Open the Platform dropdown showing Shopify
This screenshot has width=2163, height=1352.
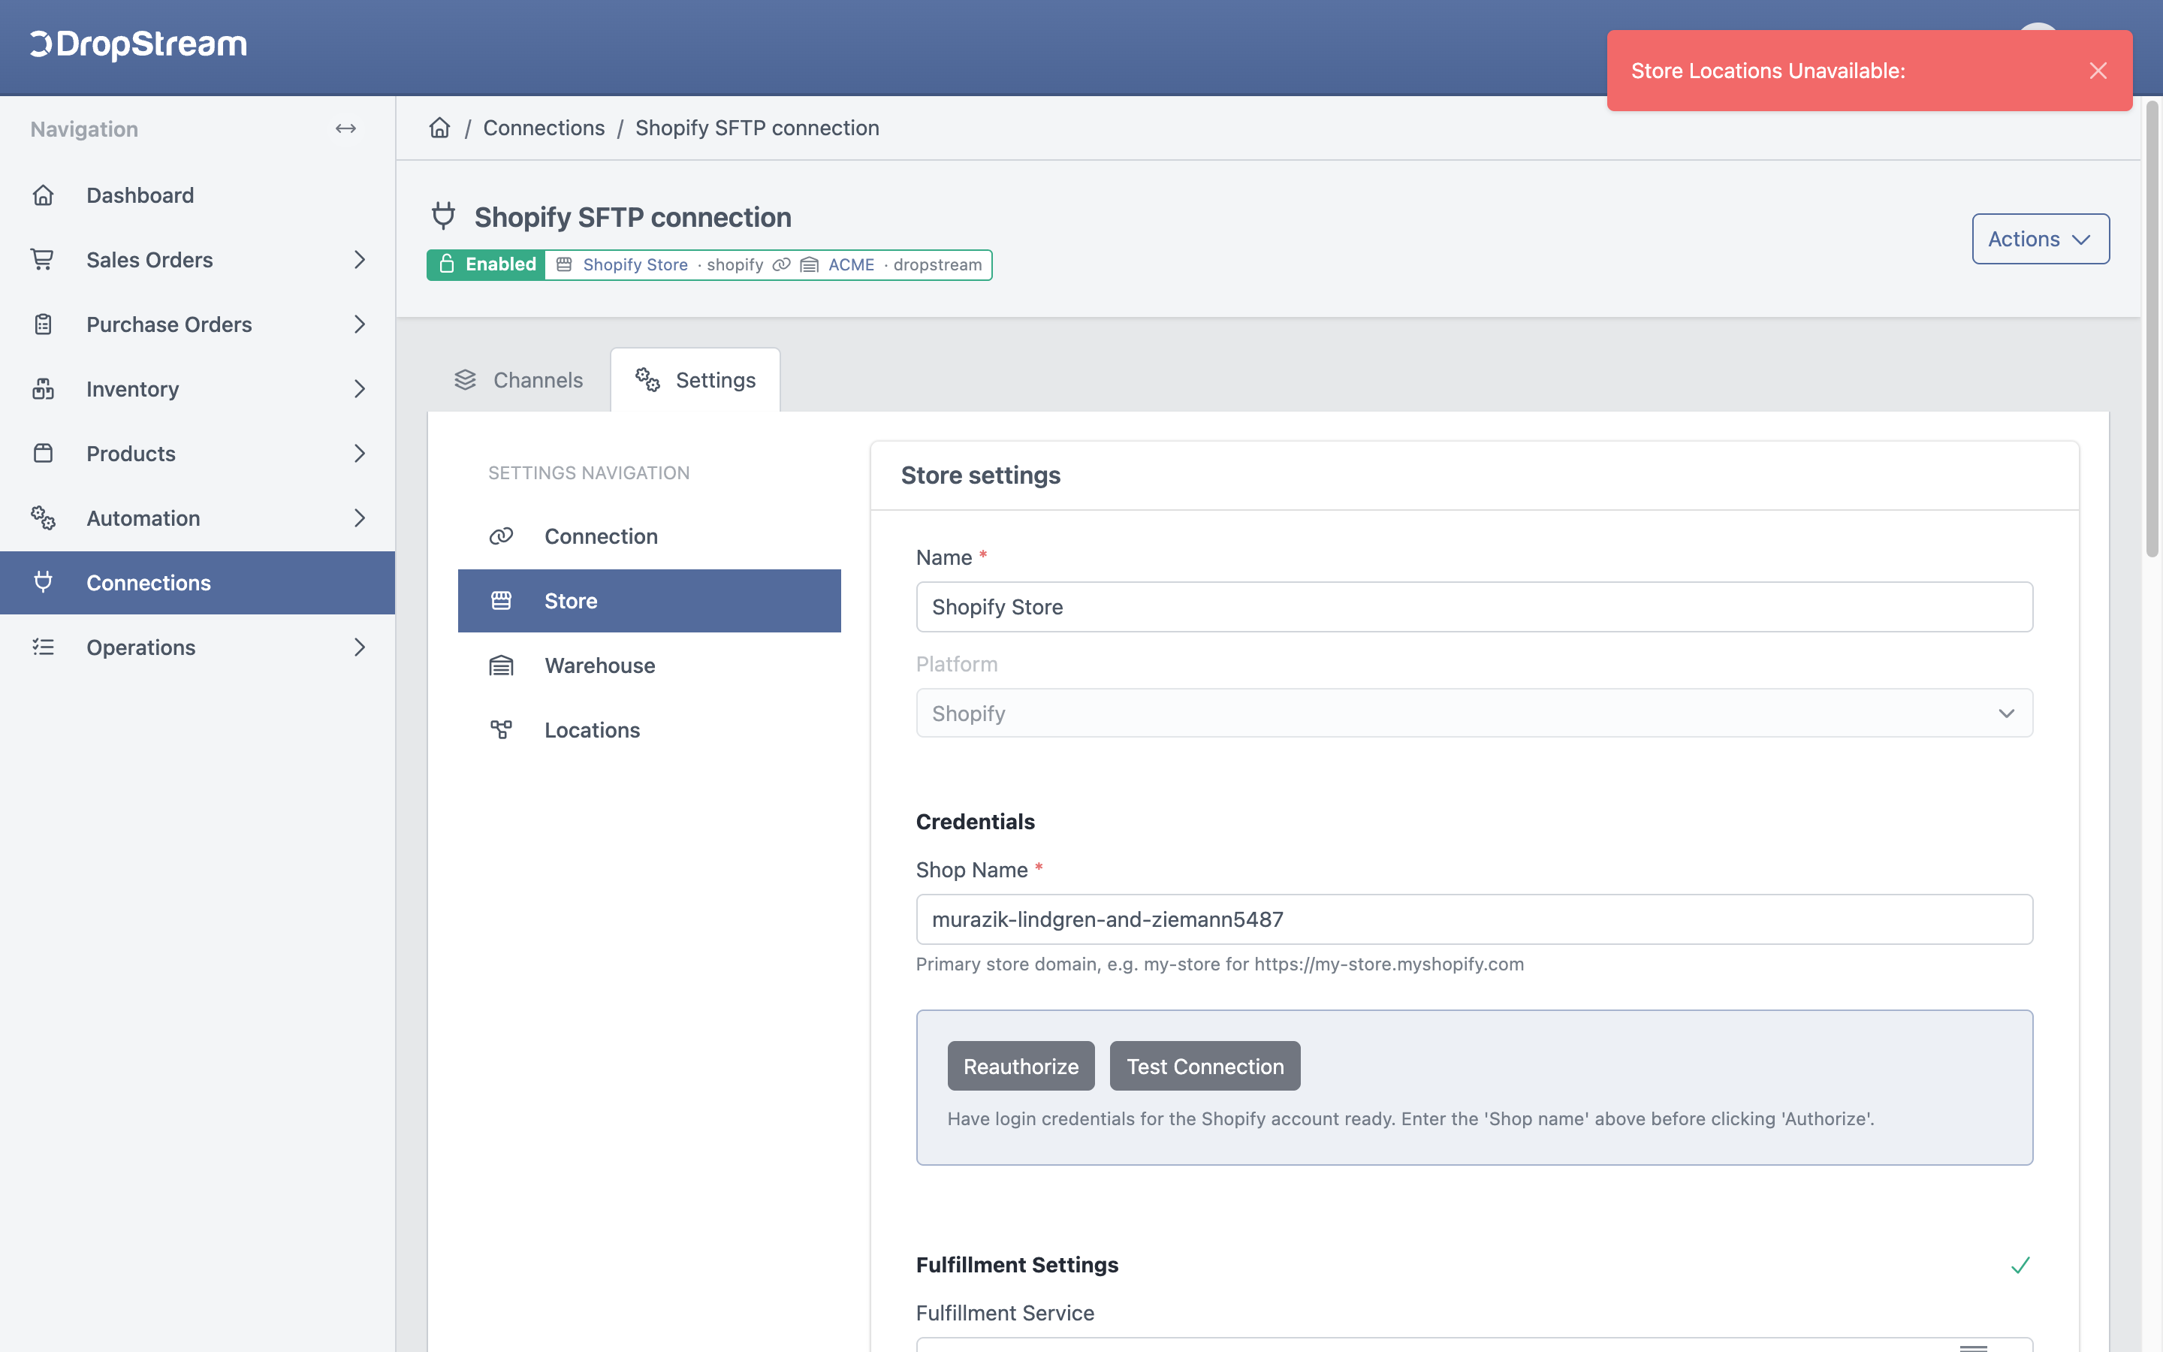(x=1474, y=713)
